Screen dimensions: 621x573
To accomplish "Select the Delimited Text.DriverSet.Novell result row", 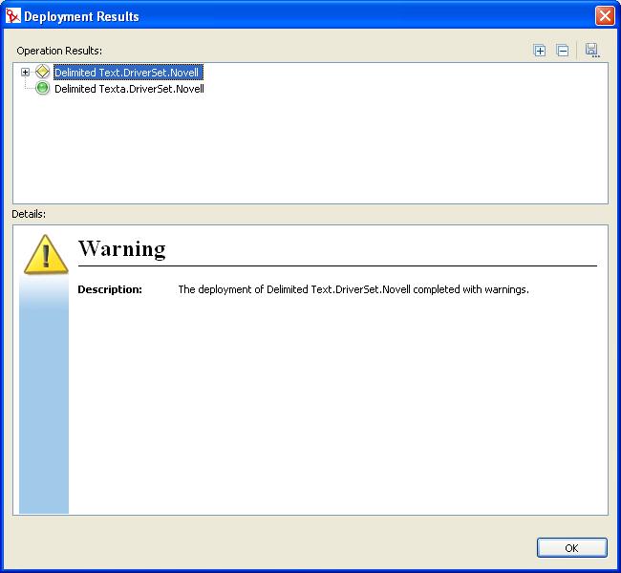I will pos(128,73).
